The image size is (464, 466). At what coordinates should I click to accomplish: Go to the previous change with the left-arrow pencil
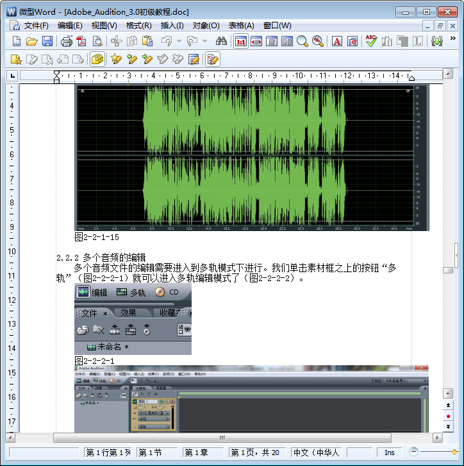click(132, 59)
